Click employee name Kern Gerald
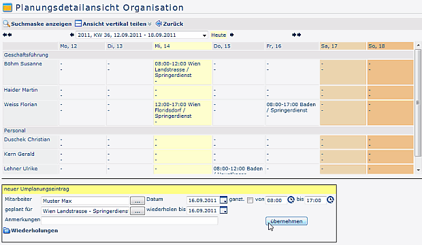 tap(19, 154)
